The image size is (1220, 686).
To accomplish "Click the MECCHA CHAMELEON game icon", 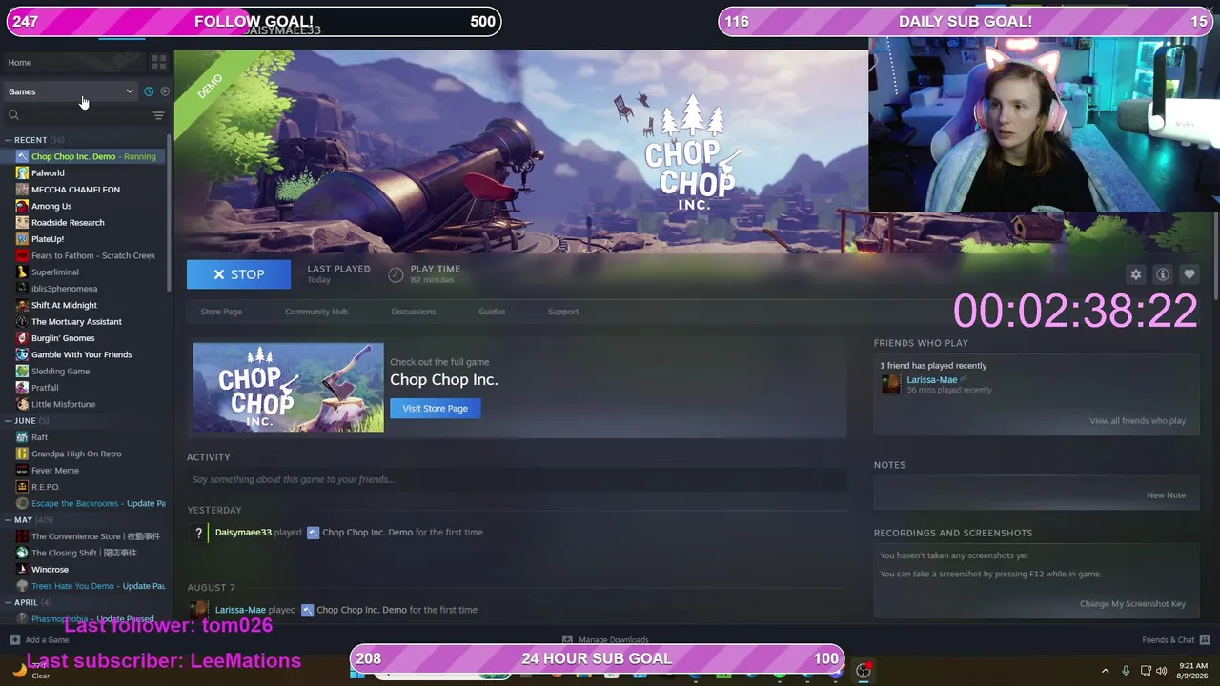I will (x=22, y=190).
